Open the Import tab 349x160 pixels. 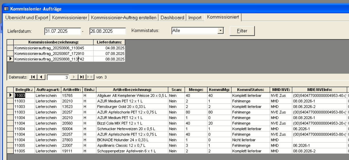point(195,18)
